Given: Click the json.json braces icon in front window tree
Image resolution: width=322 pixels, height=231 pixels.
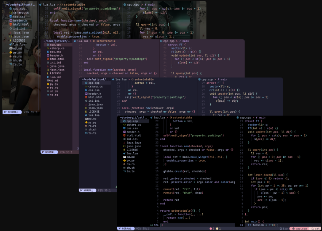Looking at the screenshot, I should [x=124, y=146].
